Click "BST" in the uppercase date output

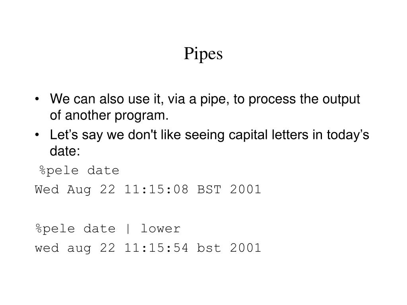click(209, 189)
